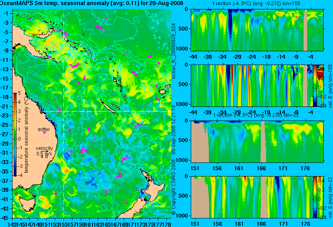Click the vel. S velocity colorbar
The image size is (333, 227).
[x=315, y=197]
